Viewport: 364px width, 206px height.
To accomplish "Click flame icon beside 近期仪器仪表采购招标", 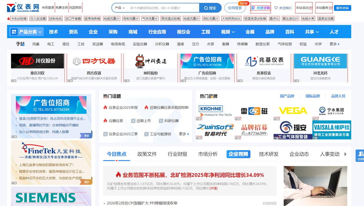I will pyautogui.click(x=146, y=107).
